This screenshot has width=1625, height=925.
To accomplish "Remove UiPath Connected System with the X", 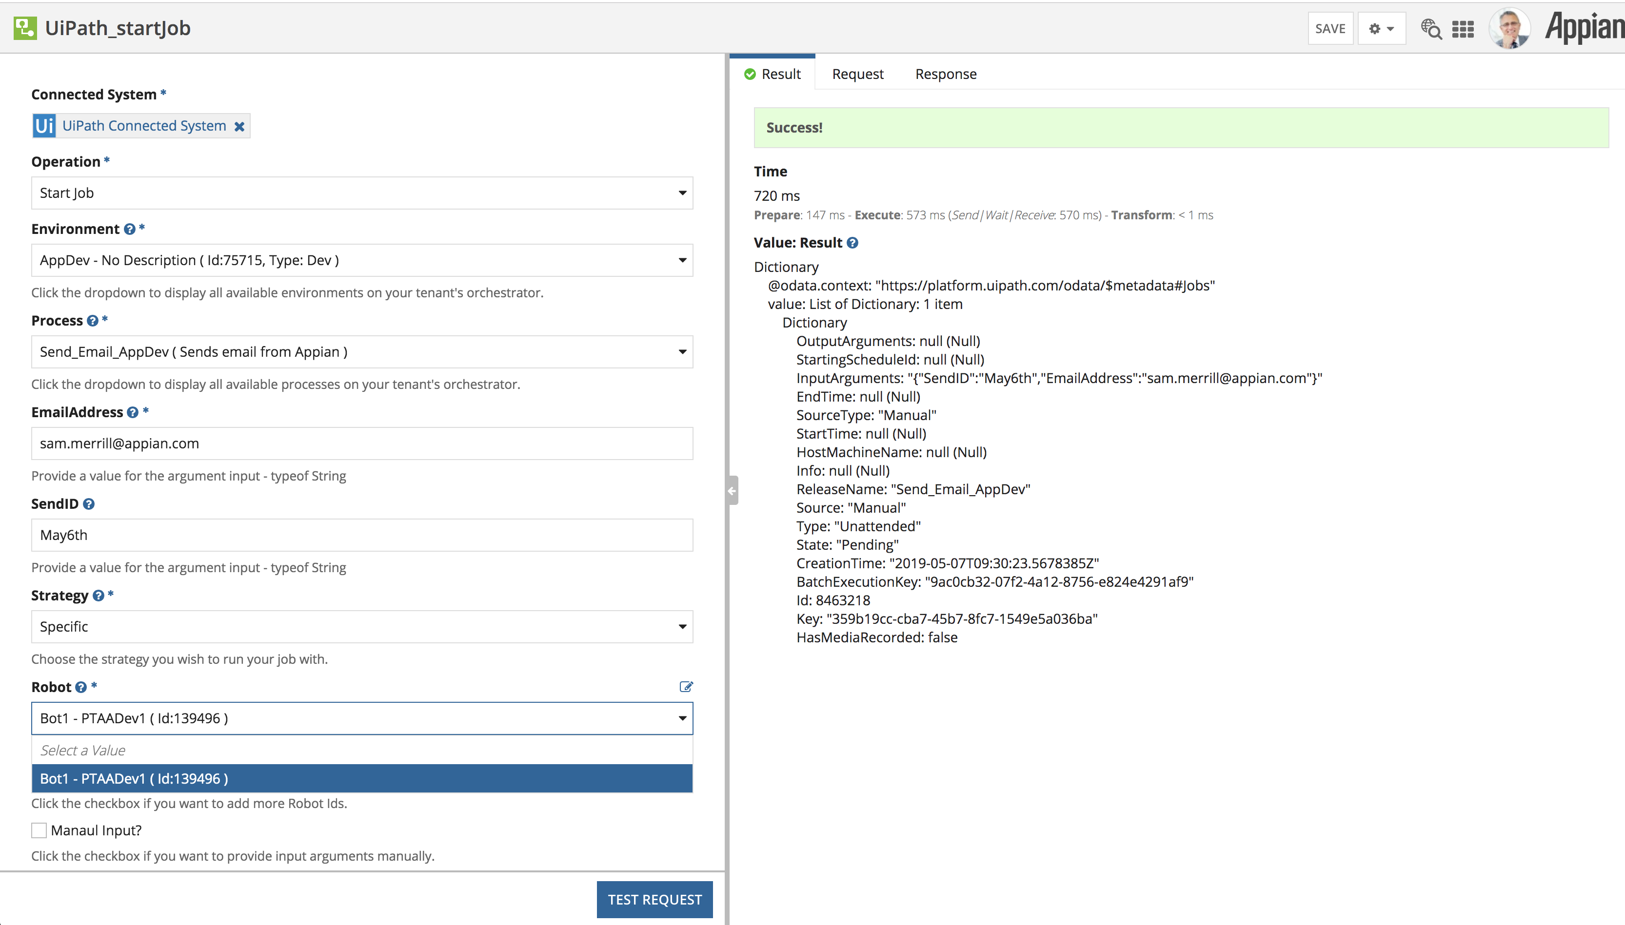I will 239,126.
